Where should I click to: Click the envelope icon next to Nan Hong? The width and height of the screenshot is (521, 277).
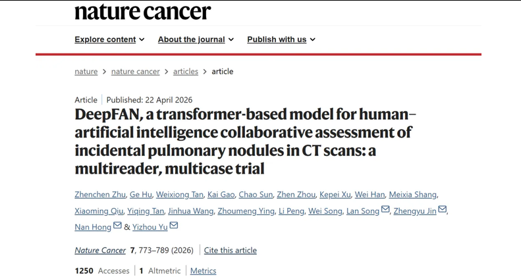[117, 225]
